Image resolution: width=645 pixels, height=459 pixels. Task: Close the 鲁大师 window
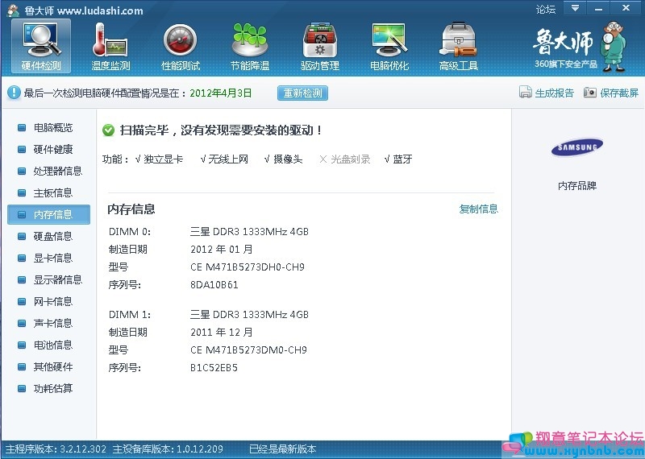[x=626, y=8]
